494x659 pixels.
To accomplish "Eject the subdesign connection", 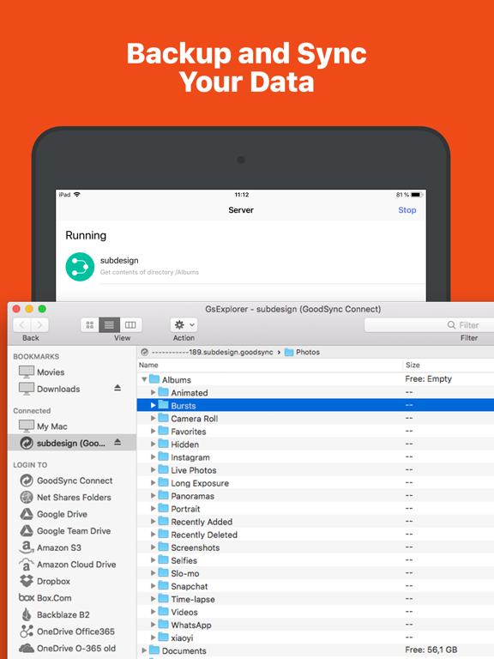I will pyautogui.click(x=117, y=442).
